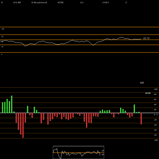Click the lowest dip of the RSI line

point(25,46)
